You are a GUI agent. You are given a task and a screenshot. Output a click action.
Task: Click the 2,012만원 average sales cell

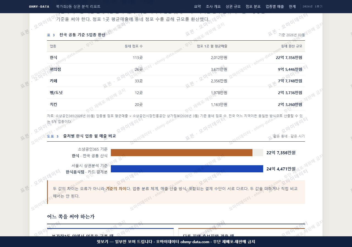pos(219,58)
